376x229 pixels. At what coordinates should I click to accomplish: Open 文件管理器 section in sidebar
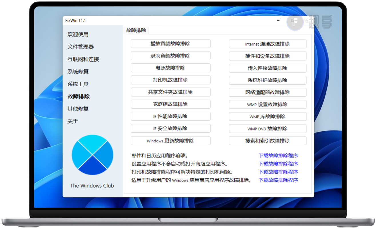(81, 47)
